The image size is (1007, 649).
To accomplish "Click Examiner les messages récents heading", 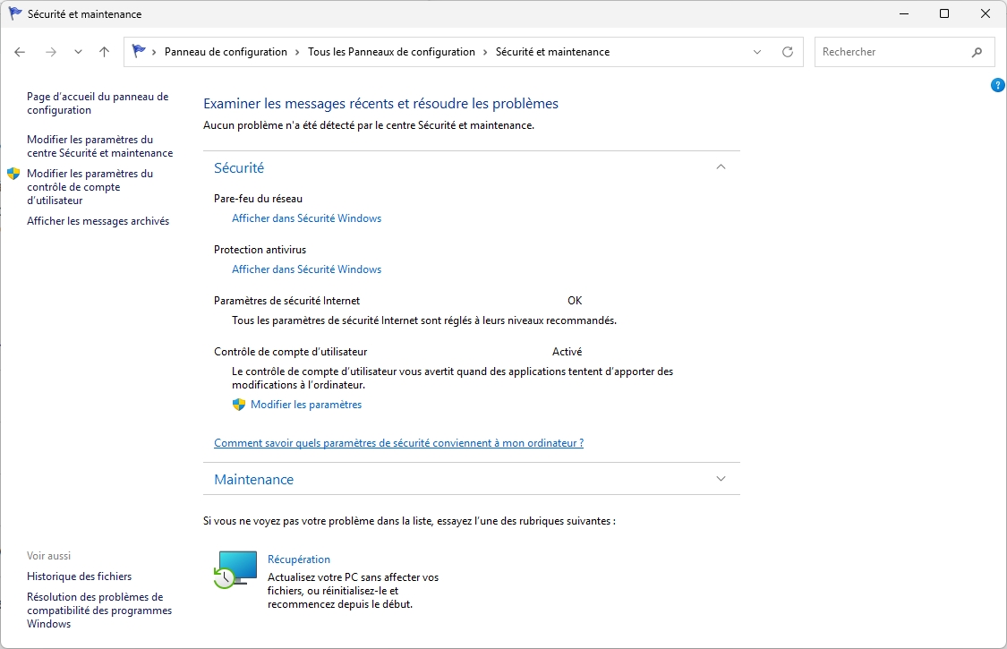I will [380, 104].
